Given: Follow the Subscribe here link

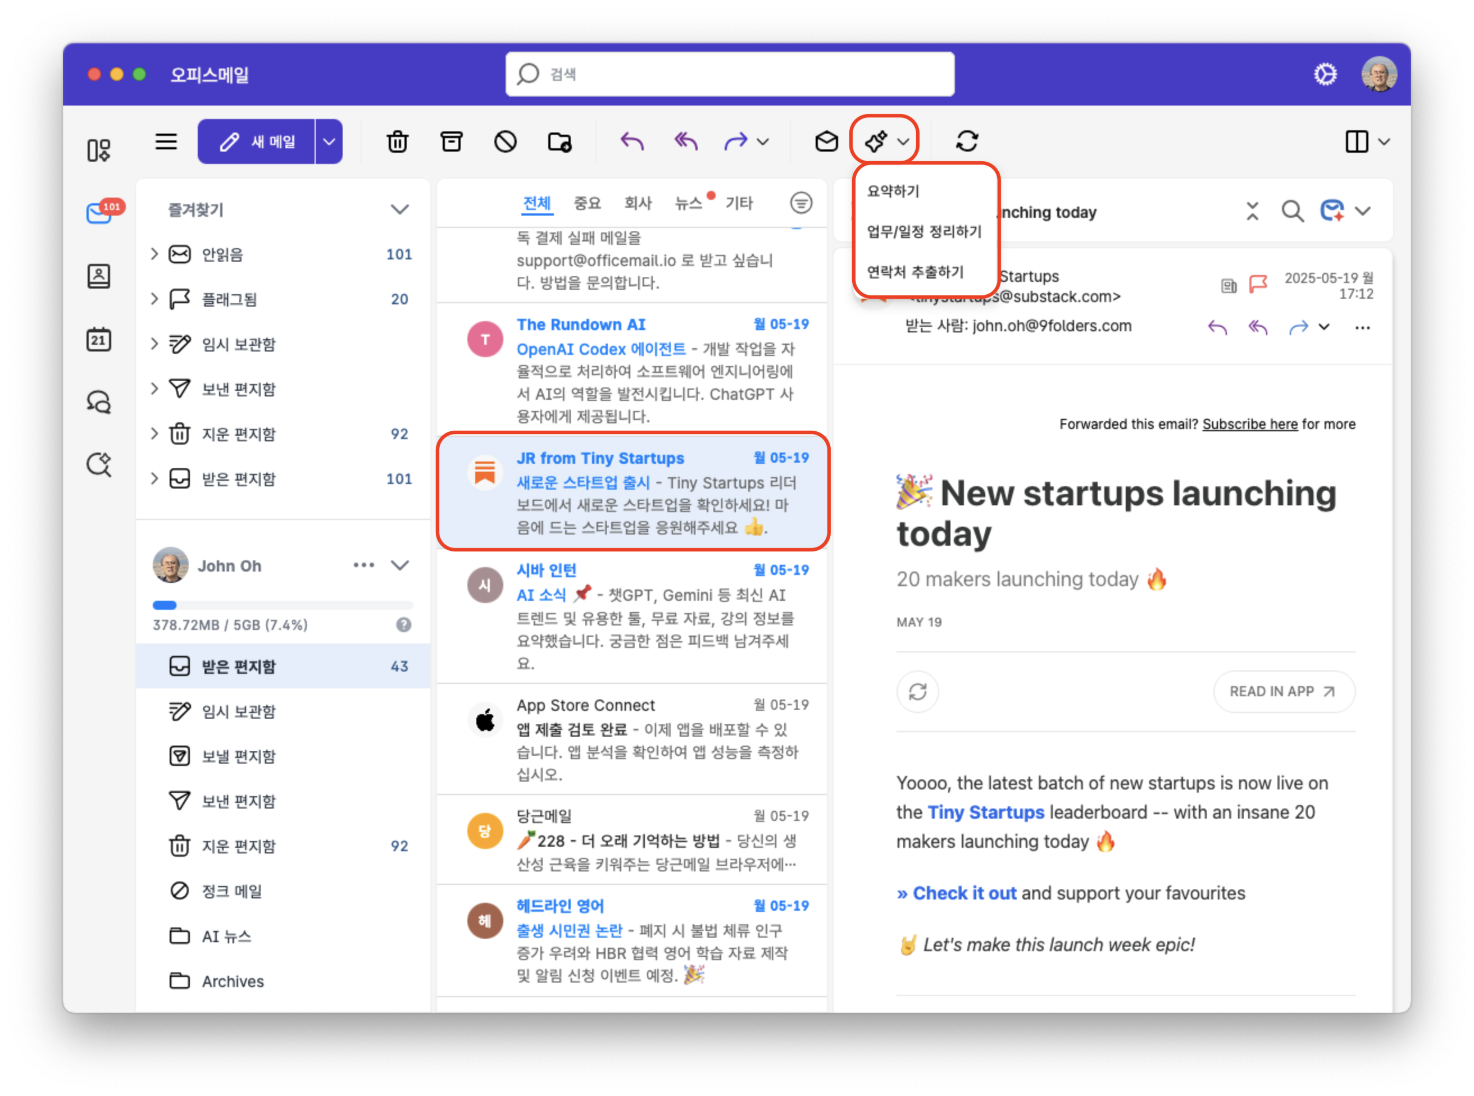Looking at the screenshot, I should pos(1250,424).
